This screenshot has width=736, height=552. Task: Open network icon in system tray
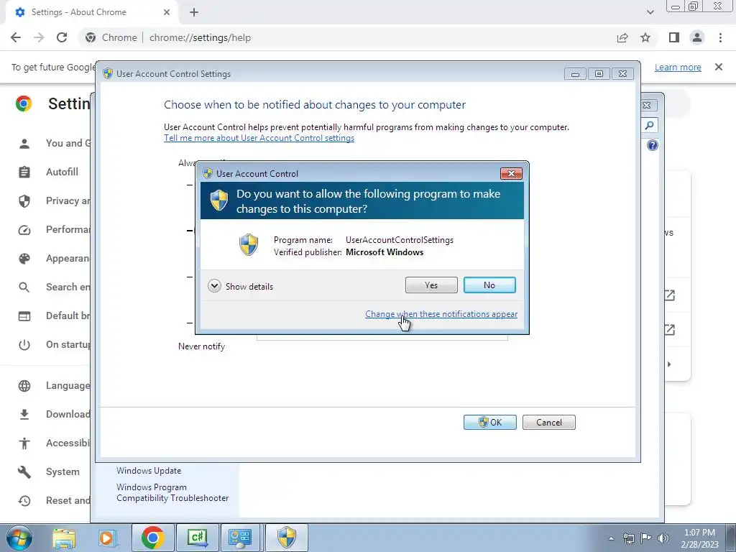pos(628,538)
